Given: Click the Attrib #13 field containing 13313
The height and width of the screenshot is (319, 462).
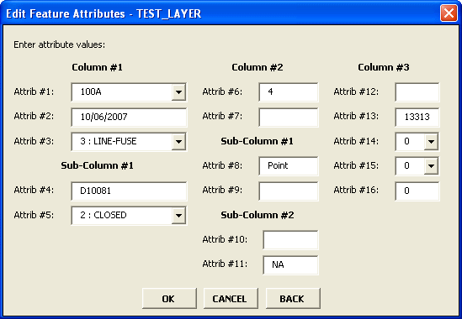Looking at the screenshot, I should point(417,117).
